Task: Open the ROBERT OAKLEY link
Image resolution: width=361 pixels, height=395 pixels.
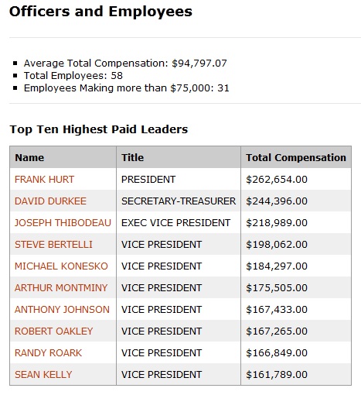Action: 53,331
